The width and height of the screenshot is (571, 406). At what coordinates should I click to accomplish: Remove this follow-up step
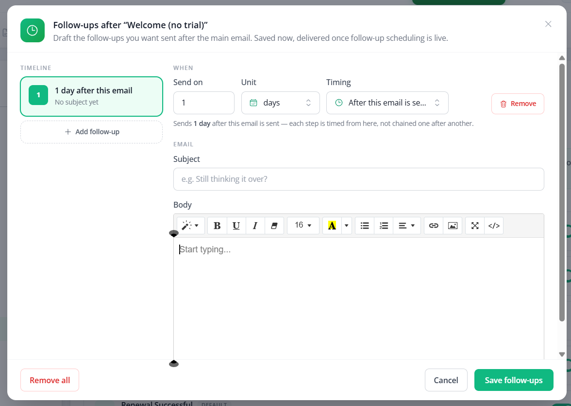(518, 104)
